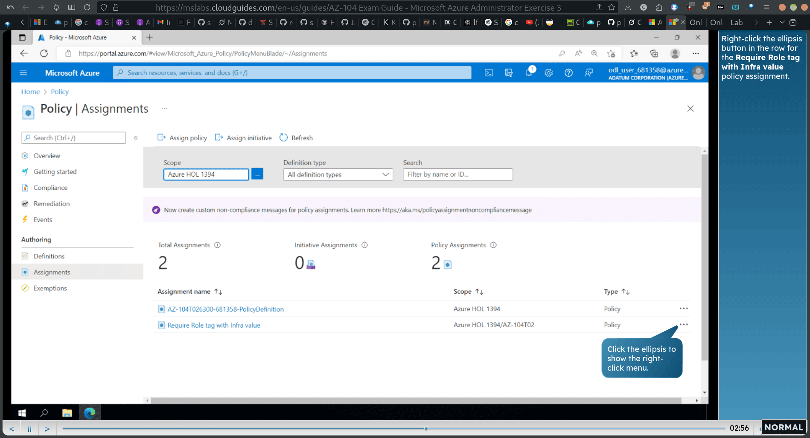Click Policy breadcrumb link
Image resolution: width=810 pixels, height=438 pixels.
(60, 92)
